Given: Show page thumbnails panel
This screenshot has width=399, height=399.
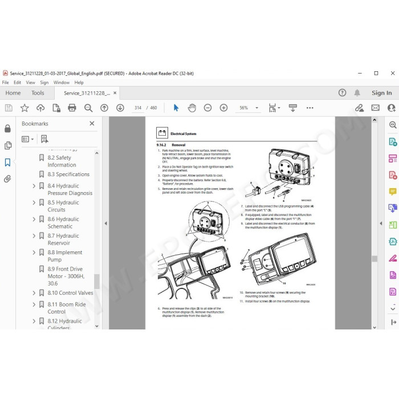Looking at the screenshot, I should tap(7, 145).
